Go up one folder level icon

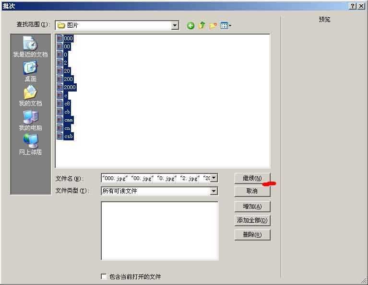(x=202, y=25)
